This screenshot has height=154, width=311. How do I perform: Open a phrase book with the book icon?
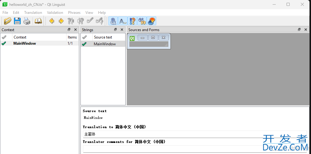tap(38, 21)
